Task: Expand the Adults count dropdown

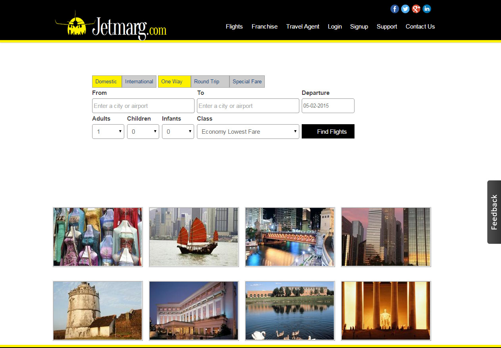Action: pos(108,132)
